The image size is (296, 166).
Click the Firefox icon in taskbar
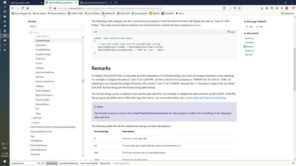click(x=5, y=36)
